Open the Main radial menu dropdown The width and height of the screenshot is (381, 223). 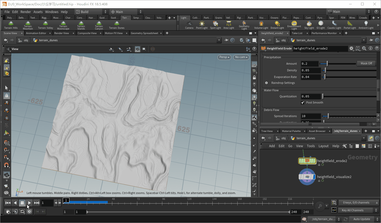coord(126,12)
